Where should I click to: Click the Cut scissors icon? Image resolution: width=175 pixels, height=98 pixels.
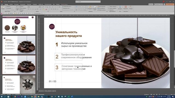click(x=6, y=7)
